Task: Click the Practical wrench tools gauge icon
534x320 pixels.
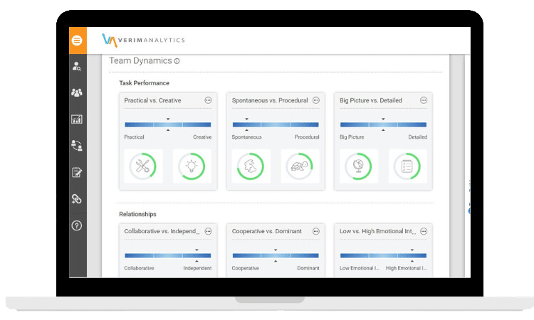Action: tap(143, 166)
